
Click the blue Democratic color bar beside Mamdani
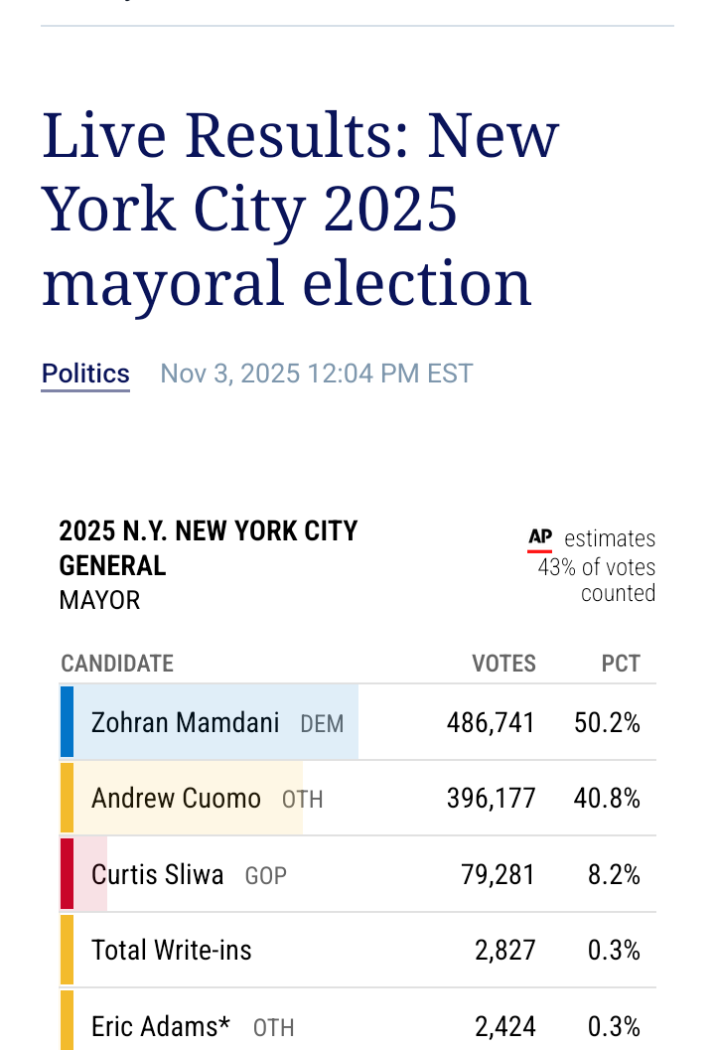point(67,722)
